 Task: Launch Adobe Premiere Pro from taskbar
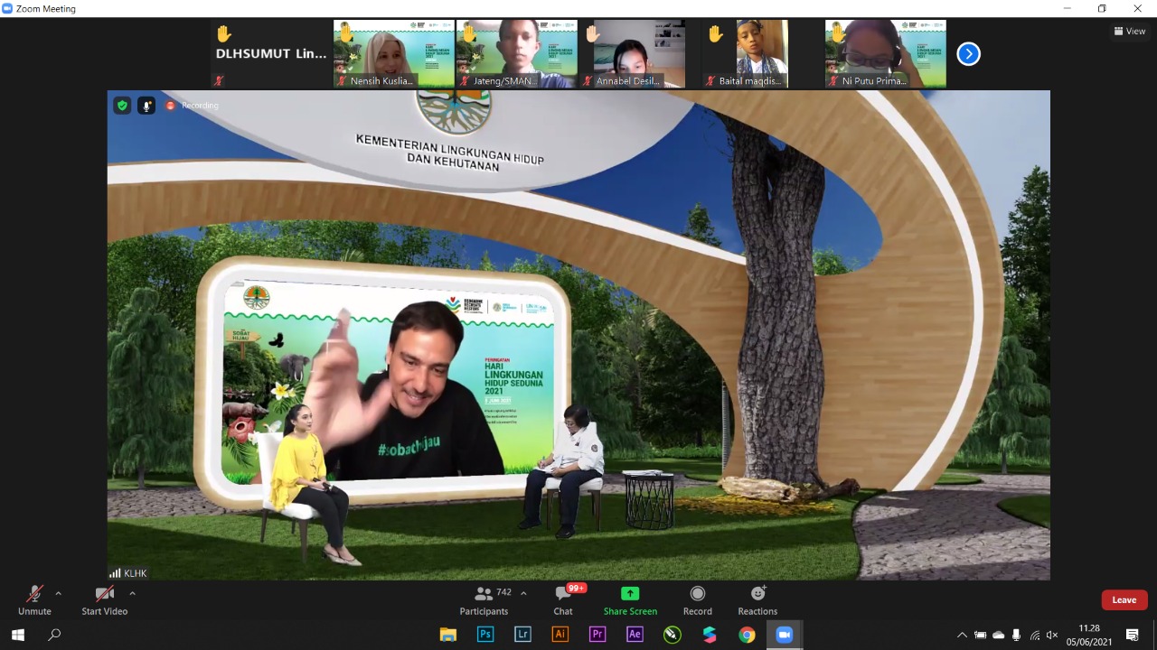597,635
